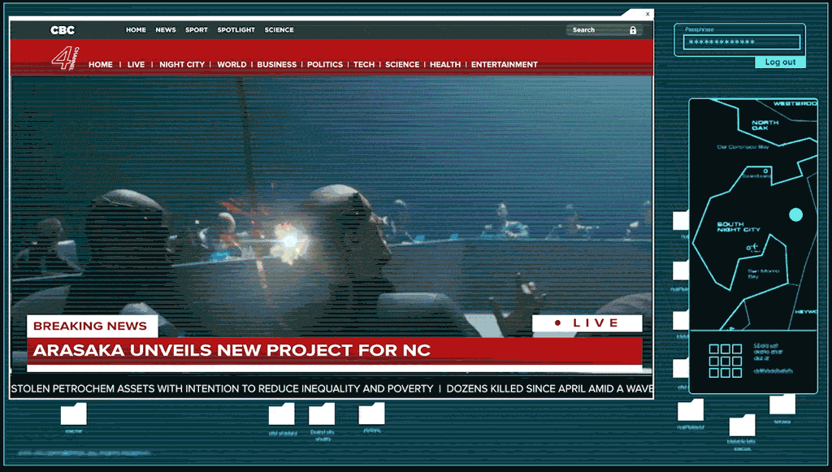This screenshot has width=832, height=472.
Task: Open the leftmost folder below the news ticker
Action: (x=74, y=414)
